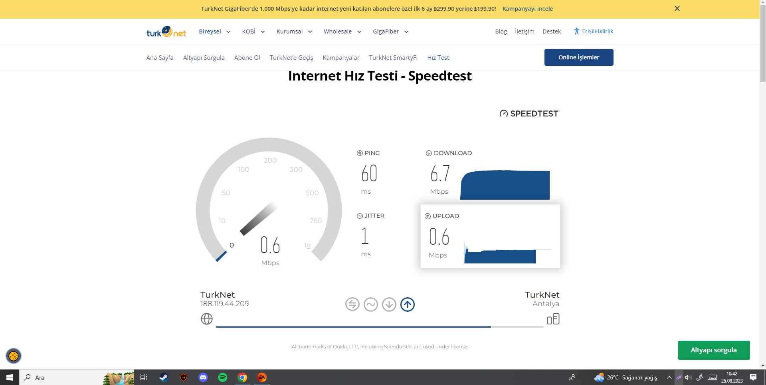Open the Windows Start menu

pyautogui.click(x=10, y=377)
